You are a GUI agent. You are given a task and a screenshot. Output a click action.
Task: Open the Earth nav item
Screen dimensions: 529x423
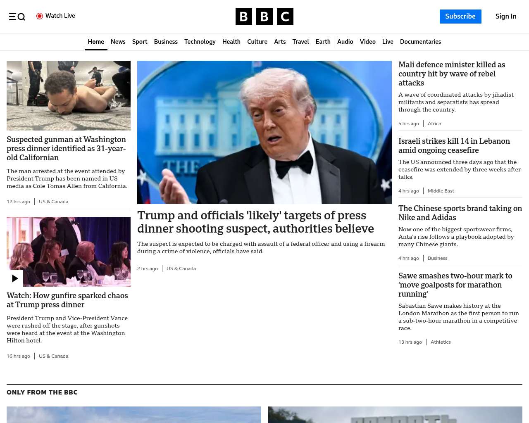pos(323,42)
